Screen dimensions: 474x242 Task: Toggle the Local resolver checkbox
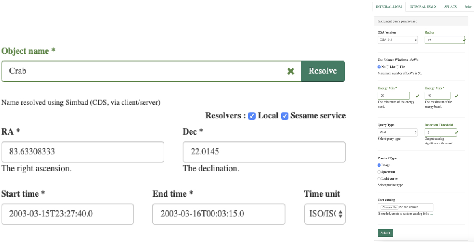tap(252, 116)
